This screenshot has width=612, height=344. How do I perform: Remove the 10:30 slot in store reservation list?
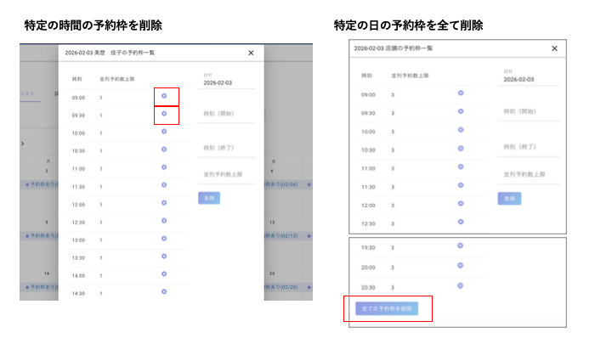(x=461, y=149)
